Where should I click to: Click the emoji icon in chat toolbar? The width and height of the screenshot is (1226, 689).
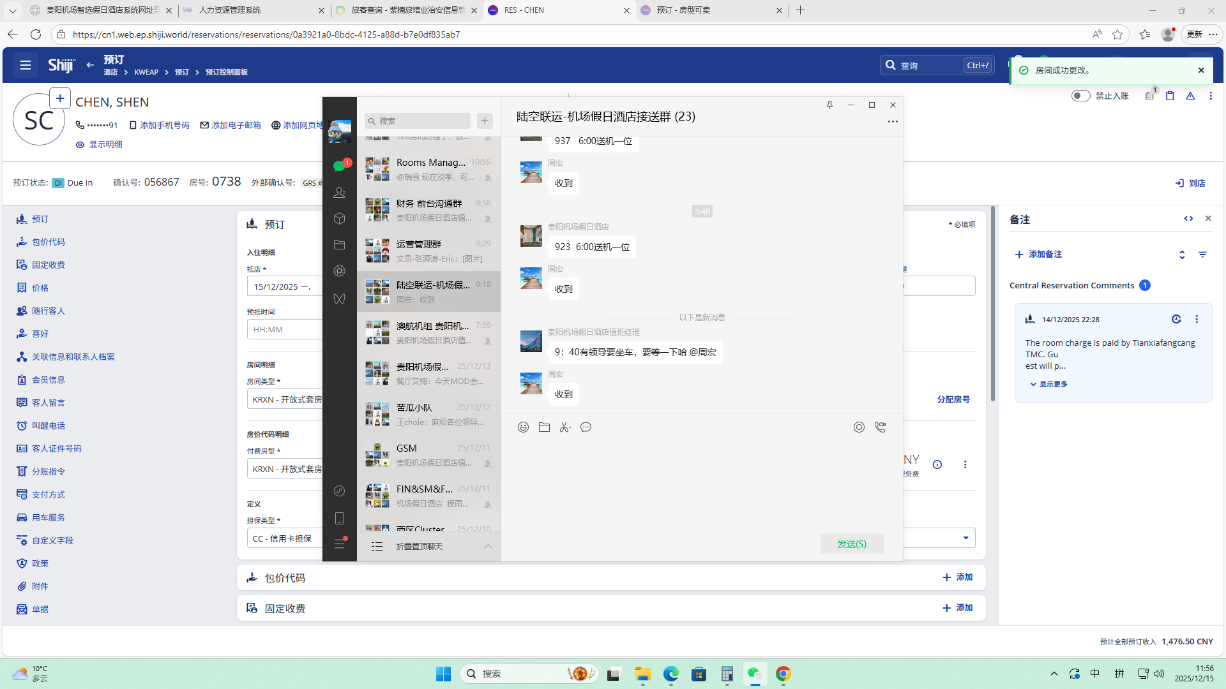click(x=523, y=427)
